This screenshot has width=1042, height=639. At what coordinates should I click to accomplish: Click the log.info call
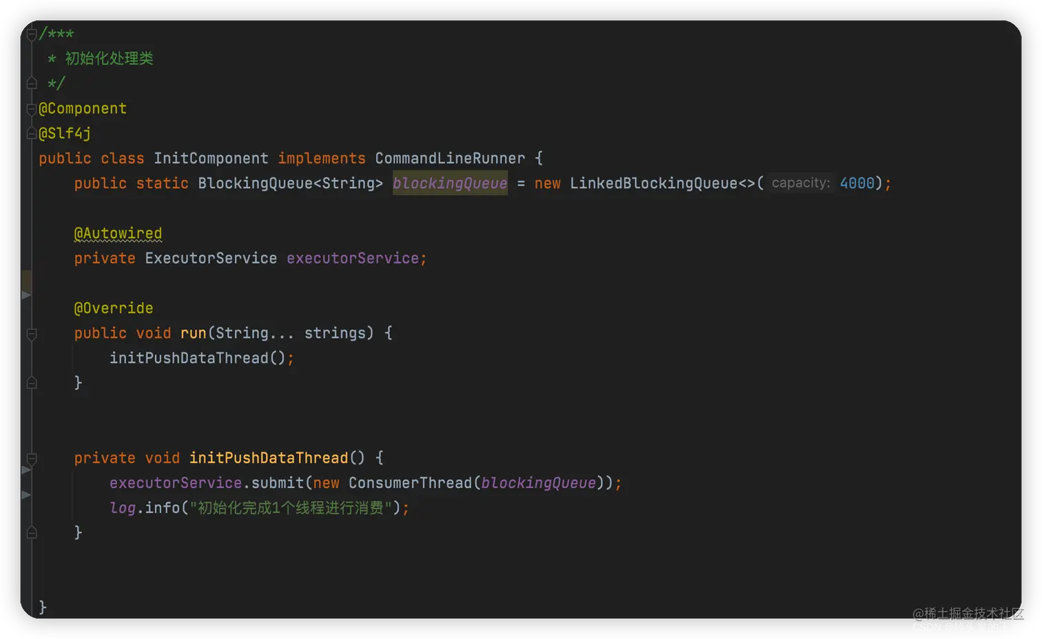coord(145,508)
